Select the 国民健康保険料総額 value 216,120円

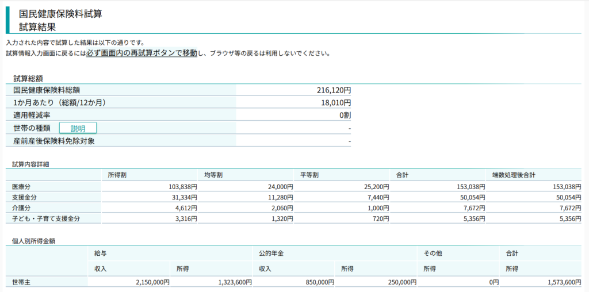tap(334, 90)
